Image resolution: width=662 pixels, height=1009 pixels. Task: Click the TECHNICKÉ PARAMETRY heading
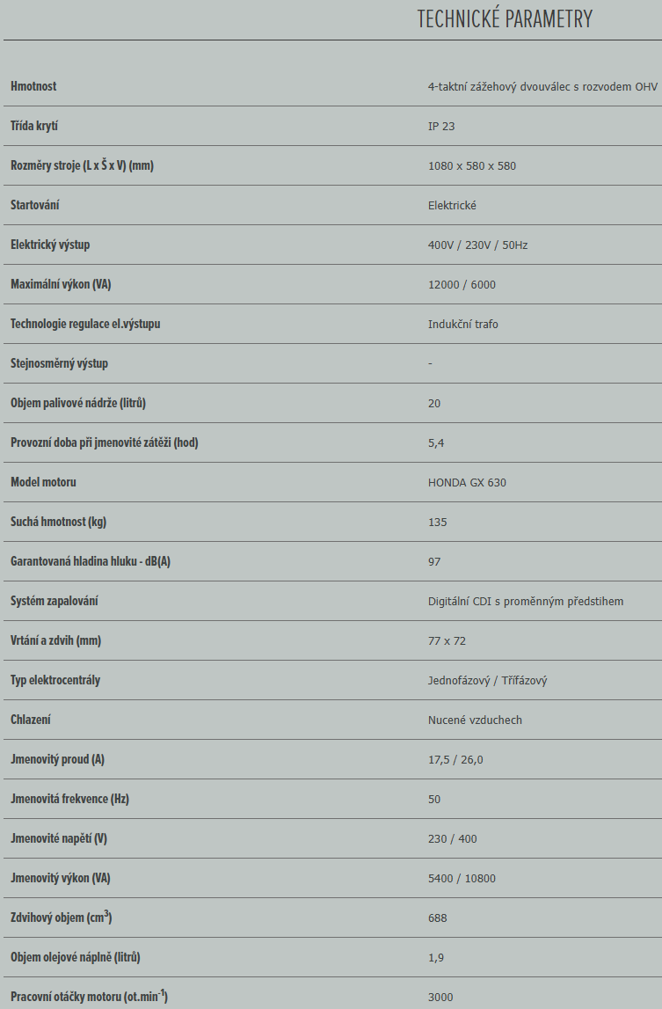point(505,18)
